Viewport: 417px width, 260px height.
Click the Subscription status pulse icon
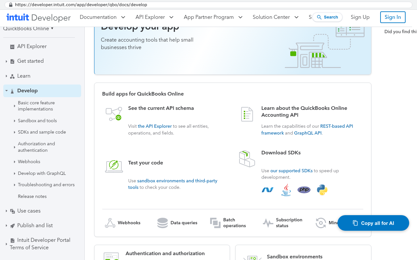point(268,223)
